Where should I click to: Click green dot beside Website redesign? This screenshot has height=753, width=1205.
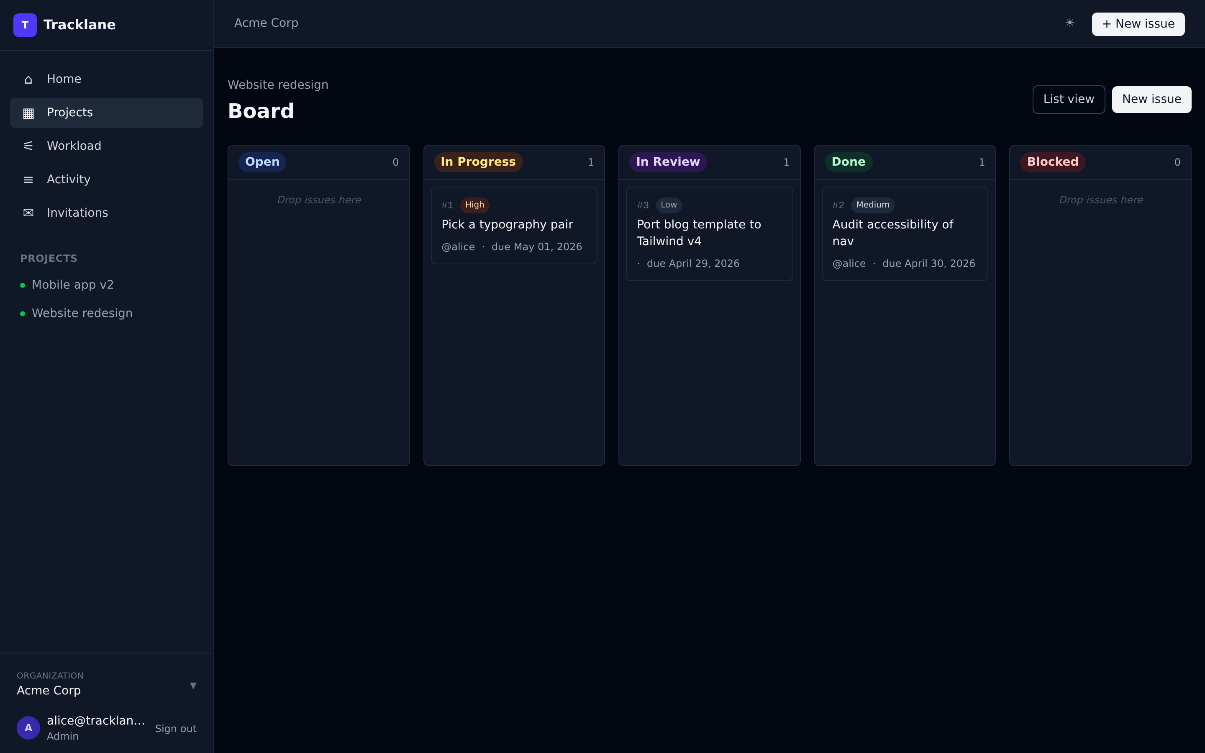click(23, 314)
